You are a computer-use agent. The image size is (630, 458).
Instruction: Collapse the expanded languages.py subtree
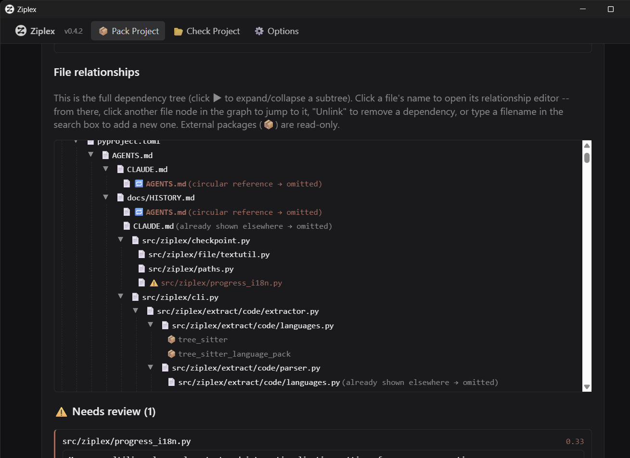(x=150, y=324)
